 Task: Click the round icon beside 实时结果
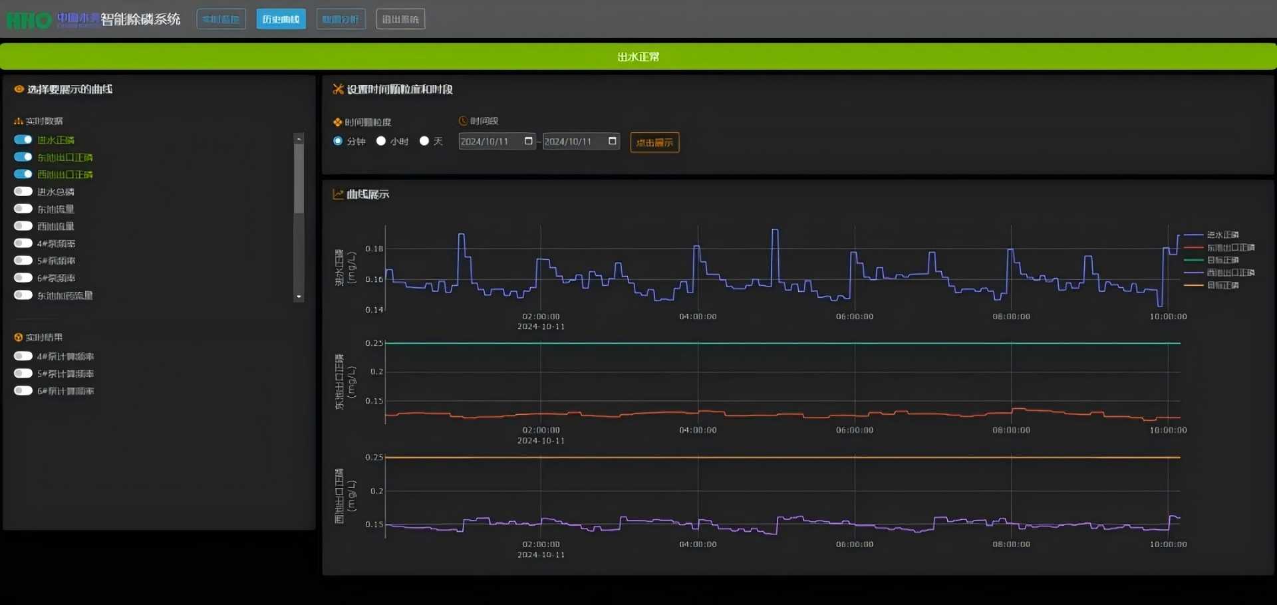click(19, 338)
